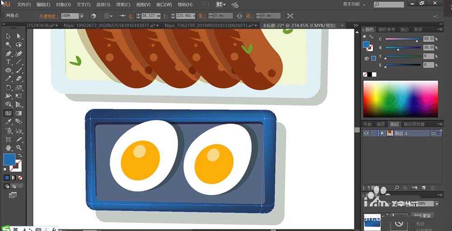This screenshot has height=231, width=452.
Task: Select the Selection tool (black arrow)
Action: (x=8, y=36)
